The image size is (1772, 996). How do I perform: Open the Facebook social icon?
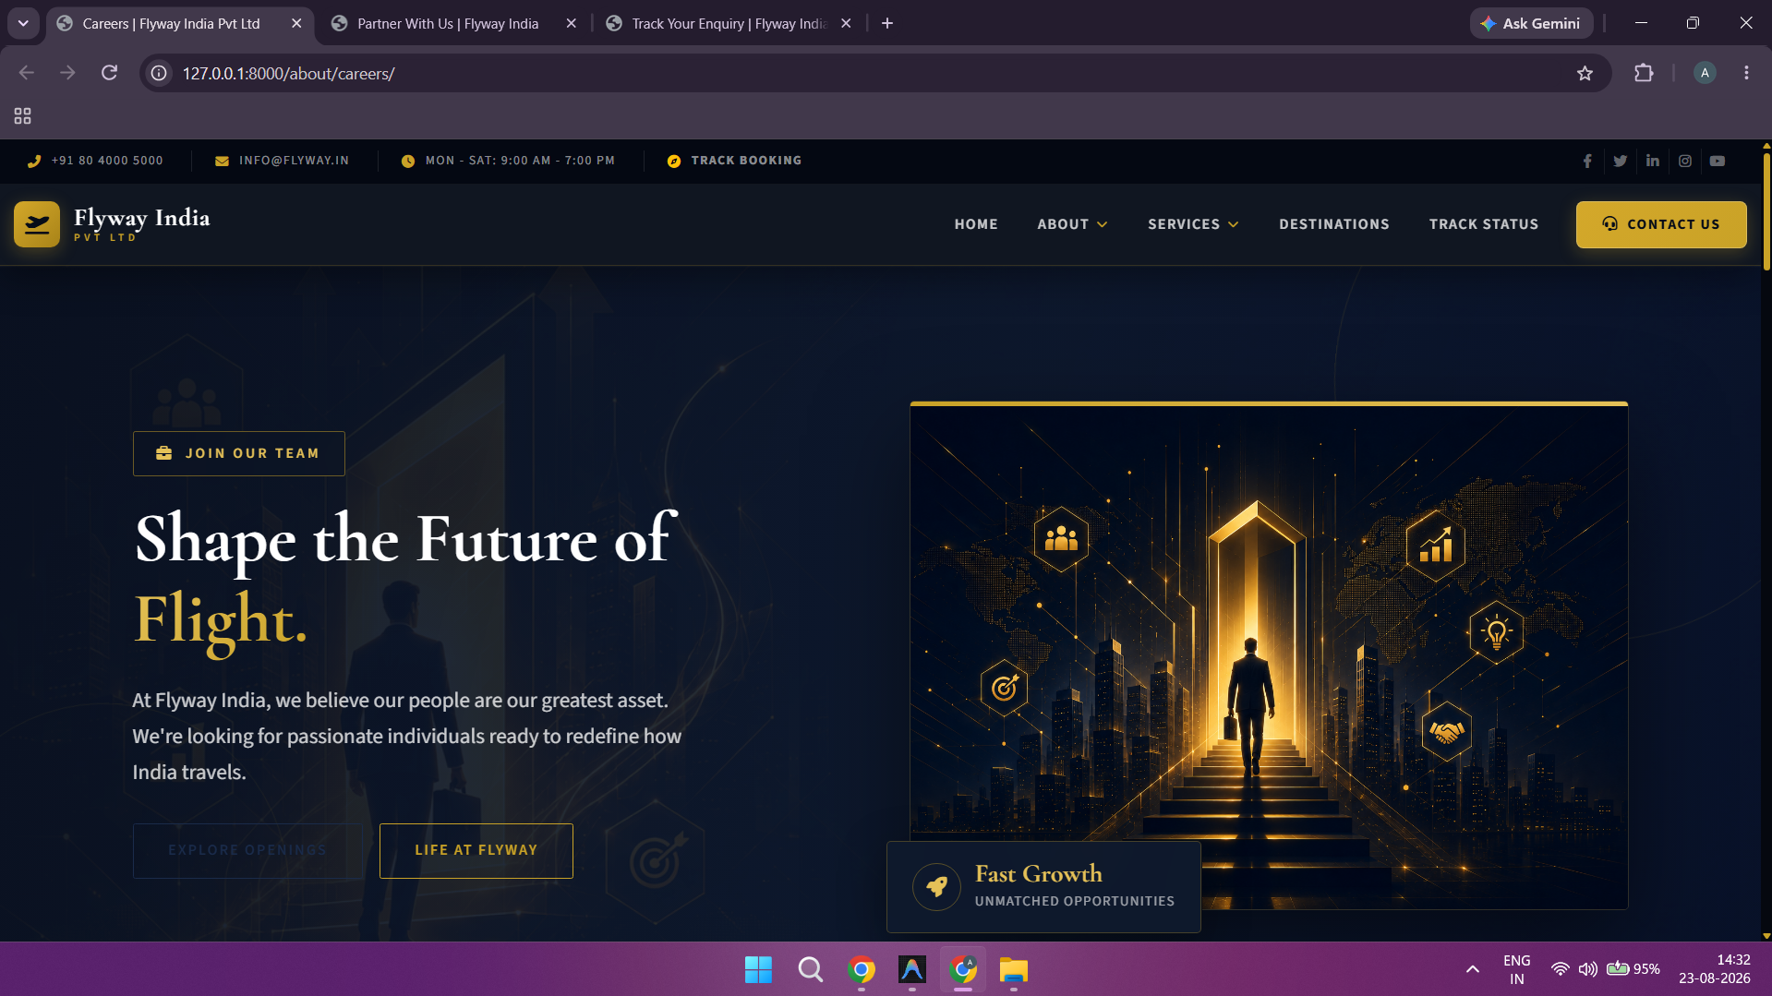[1587, 161]
